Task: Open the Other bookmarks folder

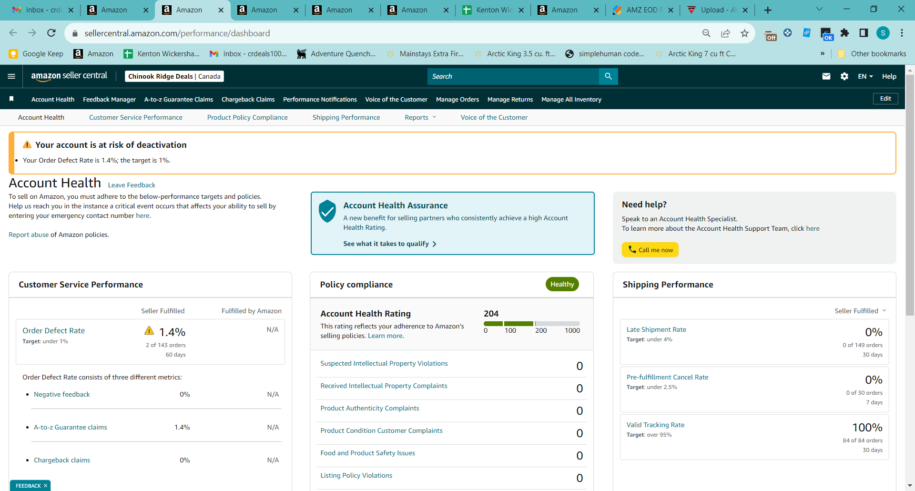Action: coord(872,54)
